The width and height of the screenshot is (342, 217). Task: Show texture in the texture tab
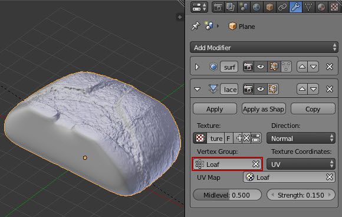(256, 138)
